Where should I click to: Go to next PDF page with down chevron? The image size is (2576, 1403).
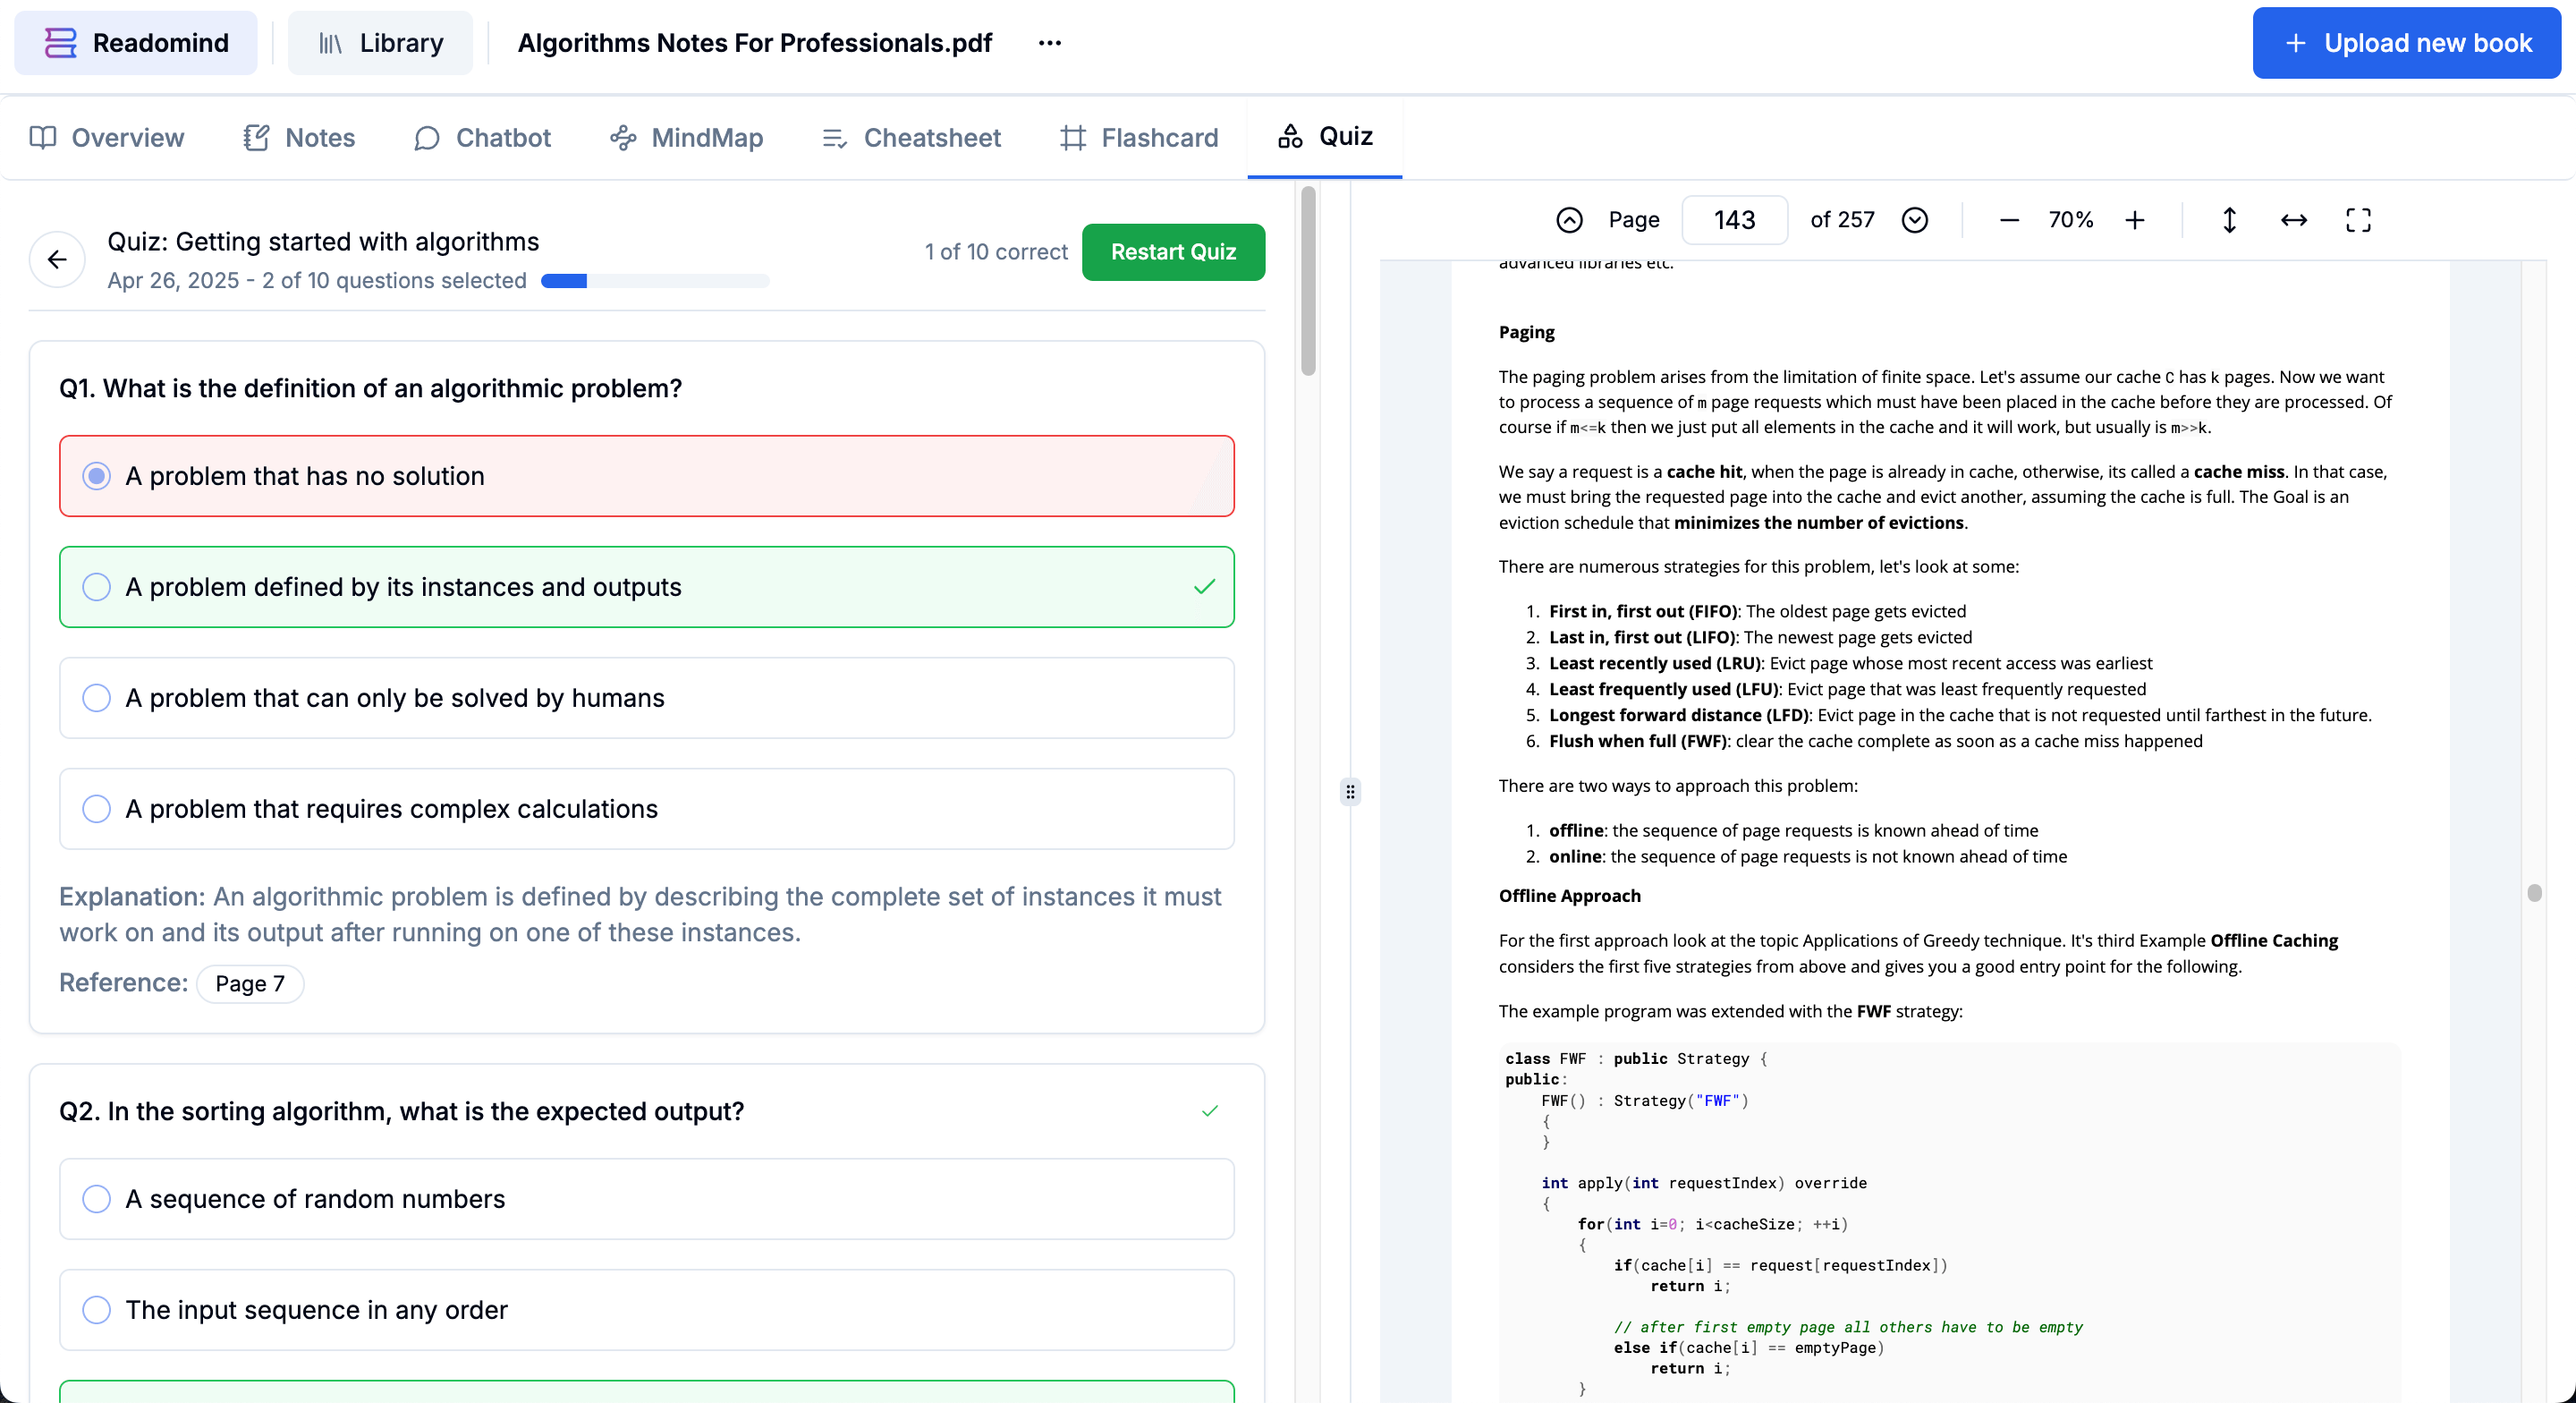pos(1914,220)
